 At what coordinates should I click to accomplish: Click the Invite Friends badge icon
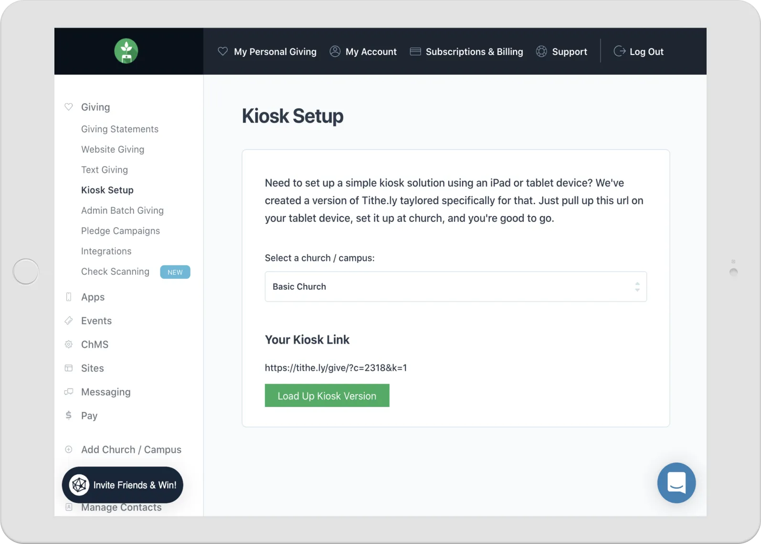coord(79,485)
